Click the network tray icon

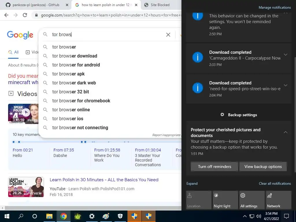tap(252, 216)
